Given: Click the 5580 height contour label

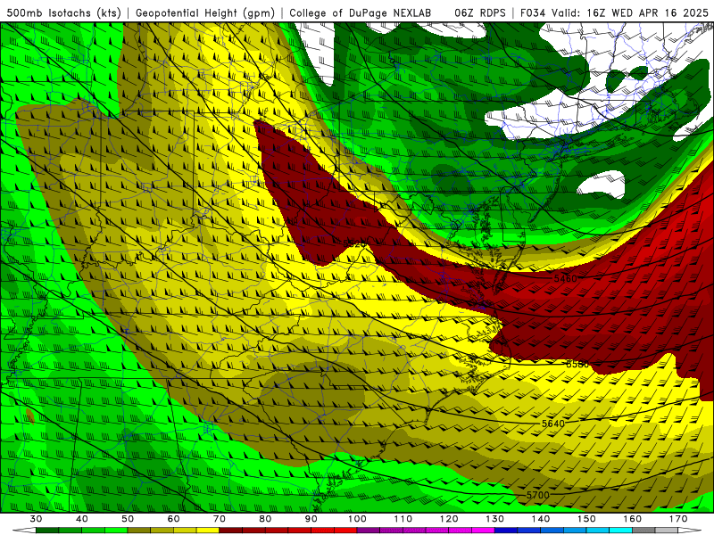Looking at the screenshot, I should tap(577, 364).
